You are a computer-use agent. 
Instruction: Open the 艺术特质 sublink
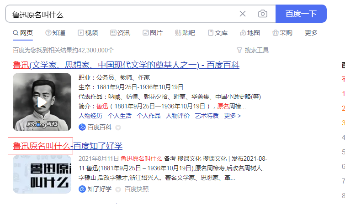click(207, 116)
